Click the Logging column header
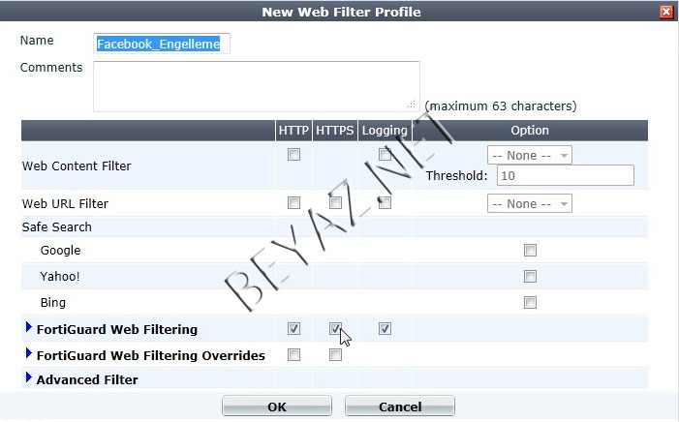679x422 pixels. tap(385, 131)
